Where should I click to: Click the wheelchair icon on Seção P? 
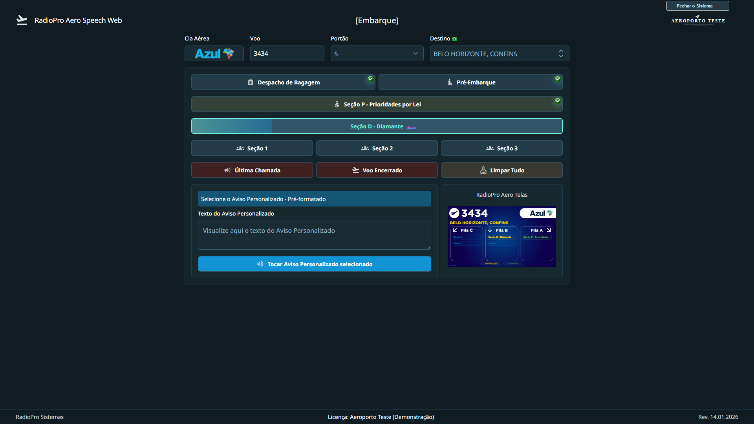click(337, 104)
